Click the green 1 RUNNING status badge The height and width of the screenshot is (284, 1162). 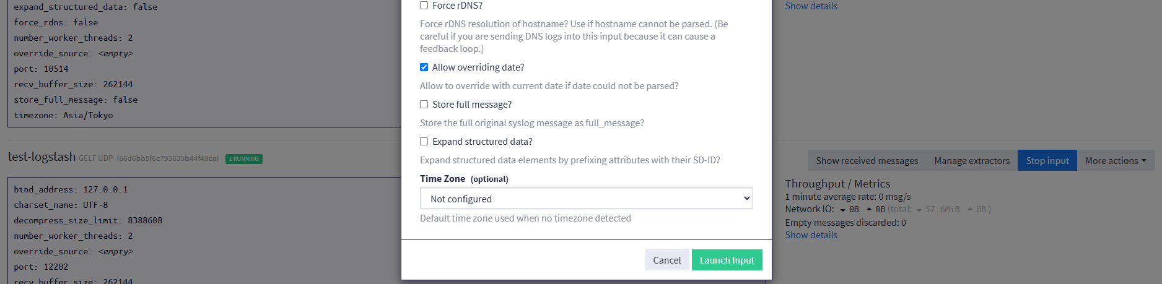(244, 159)
